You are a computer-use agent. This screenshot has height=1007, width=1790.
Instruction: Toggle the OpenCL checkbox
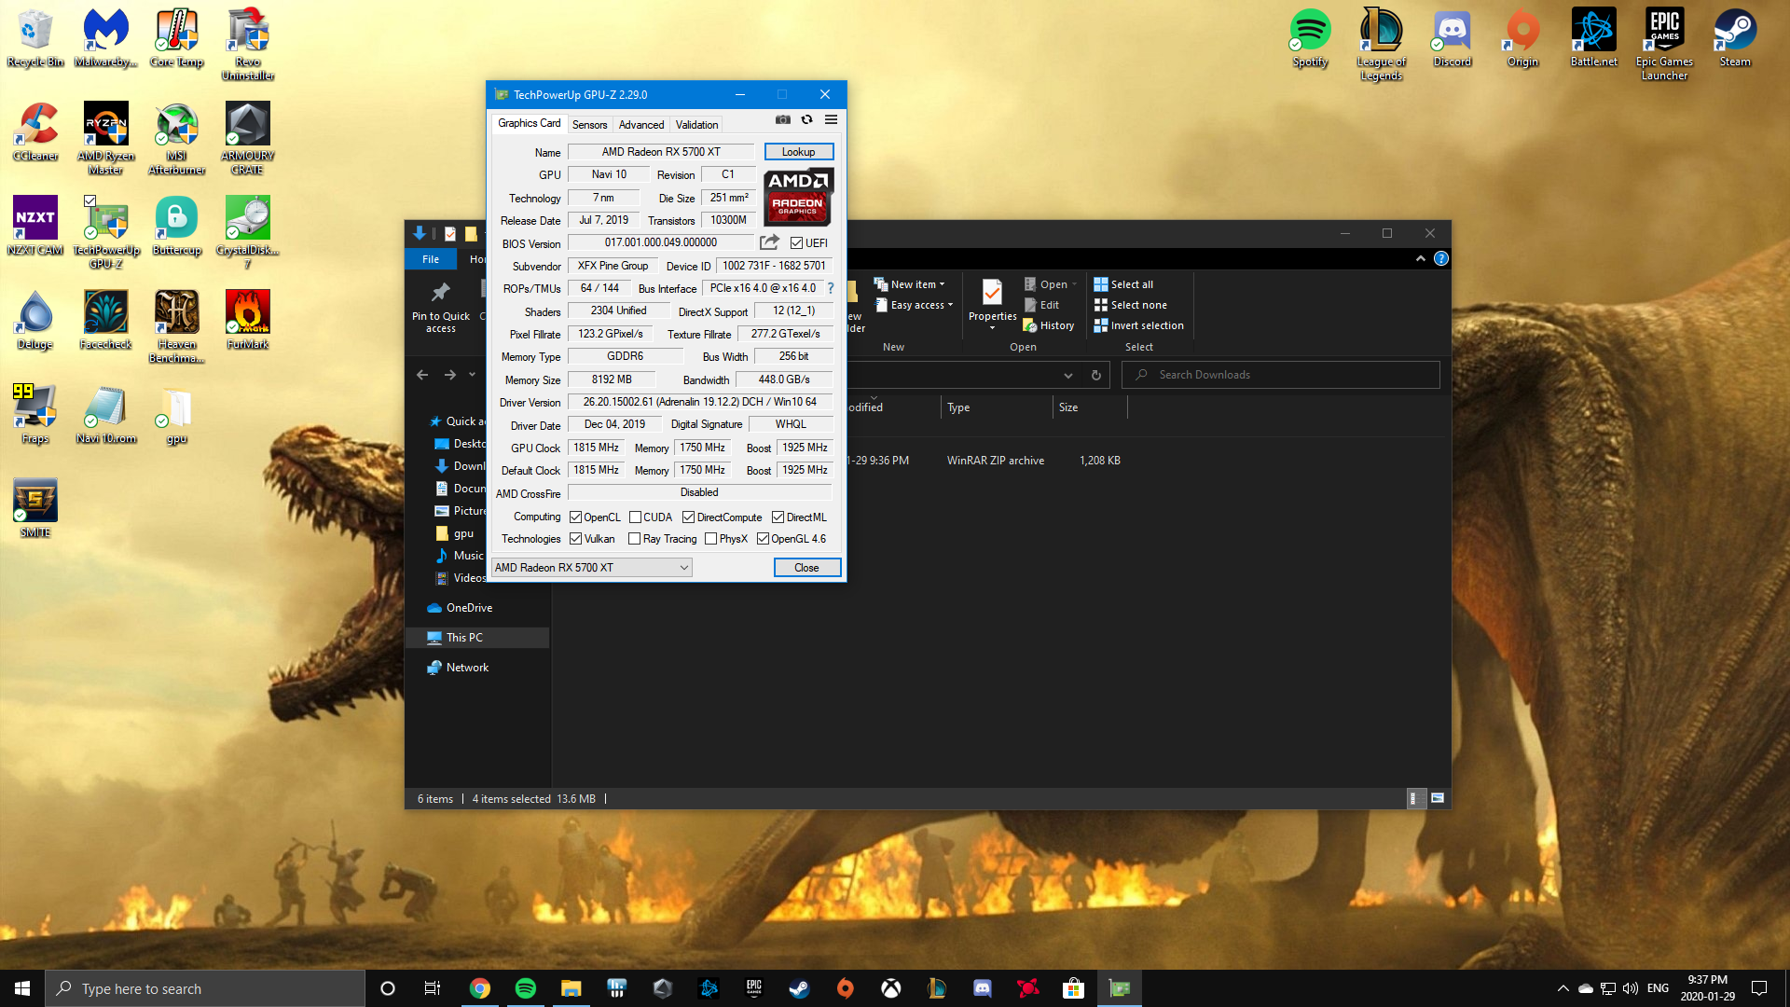(x=575, y=517)
